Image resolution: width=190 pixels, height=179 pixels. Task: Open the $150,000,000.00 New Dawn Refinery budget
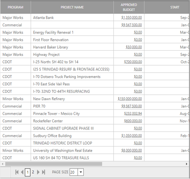(x=130, y=99)
